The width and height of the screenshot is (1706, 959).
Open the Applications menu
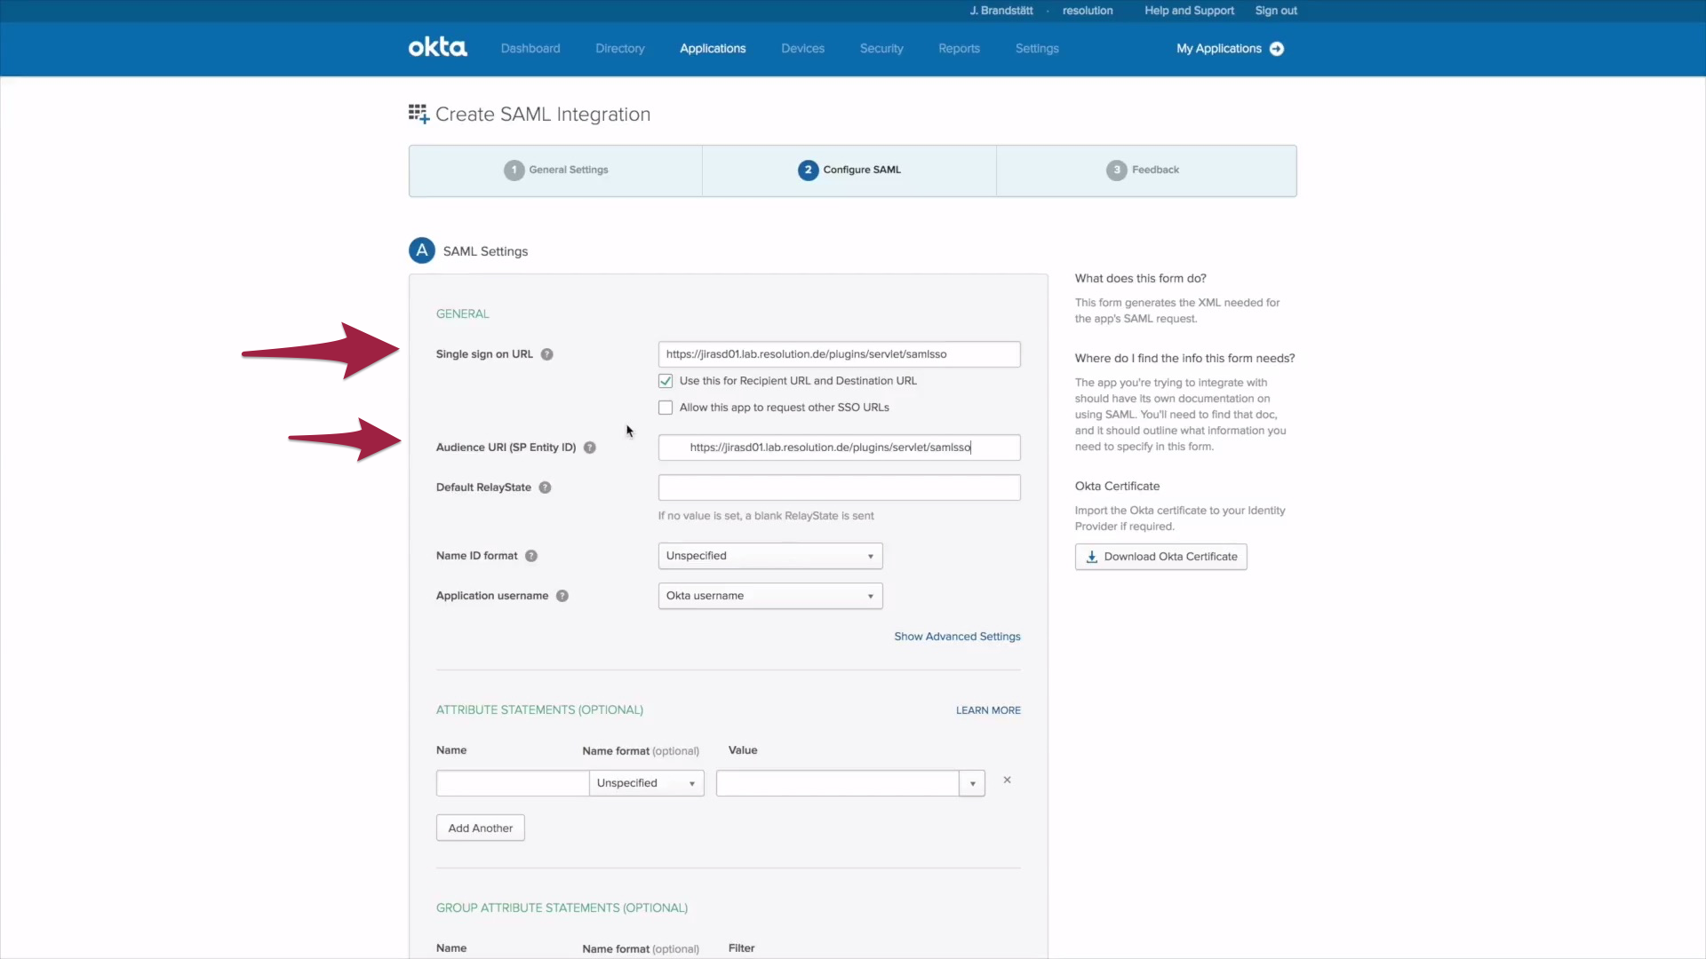(x=713, y=49)
